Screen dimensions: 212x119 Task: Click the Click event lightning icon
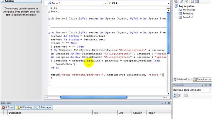click(x=110, y=3)
